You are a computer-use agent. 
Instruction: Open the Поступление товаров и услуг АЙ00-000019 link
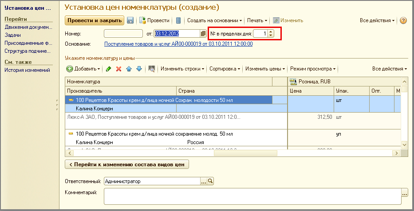pos(178,44)
